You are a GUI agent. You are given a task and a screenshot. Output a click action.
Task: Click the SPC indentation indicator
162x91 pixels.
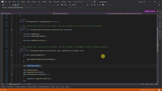pos(152,84)
